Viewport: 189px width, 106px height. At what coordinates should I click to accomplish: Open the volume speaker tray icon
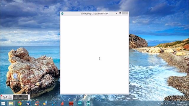[168, 104]
